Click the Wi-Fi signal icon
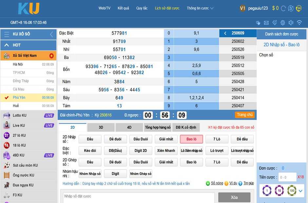Viewport: 308px width, 203px height. click(x=299, y=23)
